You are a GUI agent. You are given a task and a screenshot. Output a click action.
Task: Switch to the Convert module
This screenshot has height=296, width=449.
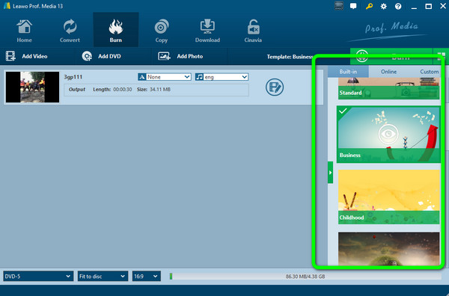70,31
